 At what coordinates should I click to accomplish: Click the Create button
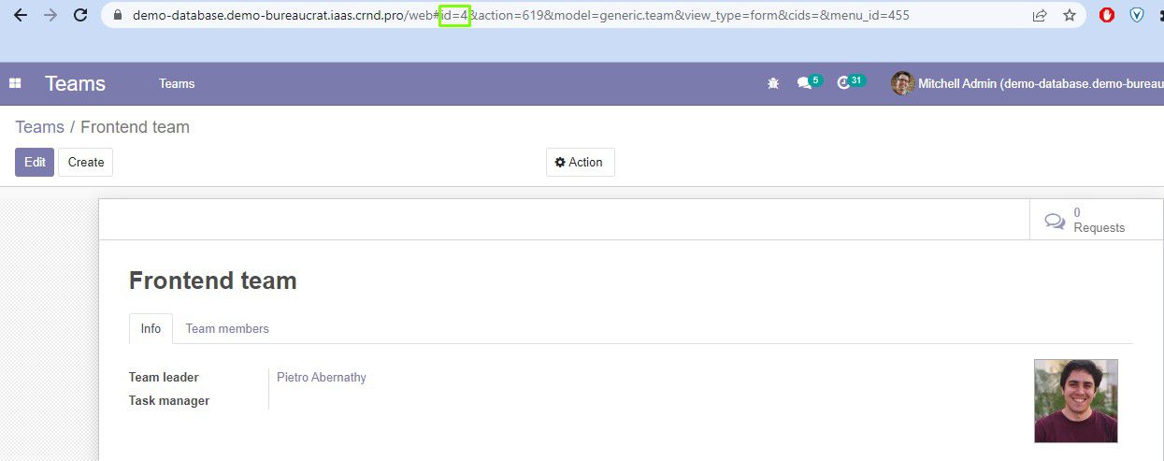pyautogui.click(x=86, y=162)
